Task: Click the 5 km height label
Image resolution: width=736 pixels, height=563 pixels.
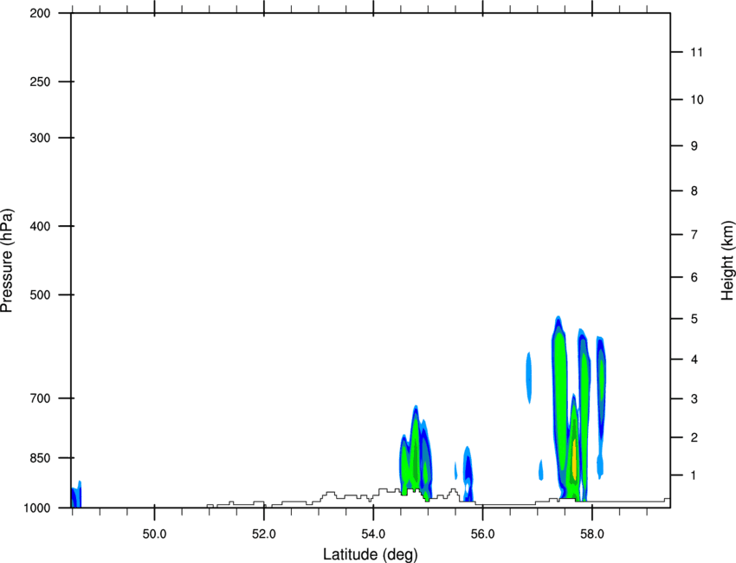Action: [694, 319]
